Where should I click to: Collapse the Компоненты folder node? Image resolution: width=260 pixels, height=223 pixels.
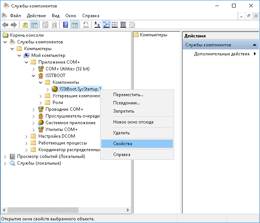tap(40, 83)
